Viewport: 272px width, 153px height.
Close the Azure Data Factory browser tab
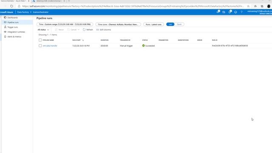(x=28, y=1)
